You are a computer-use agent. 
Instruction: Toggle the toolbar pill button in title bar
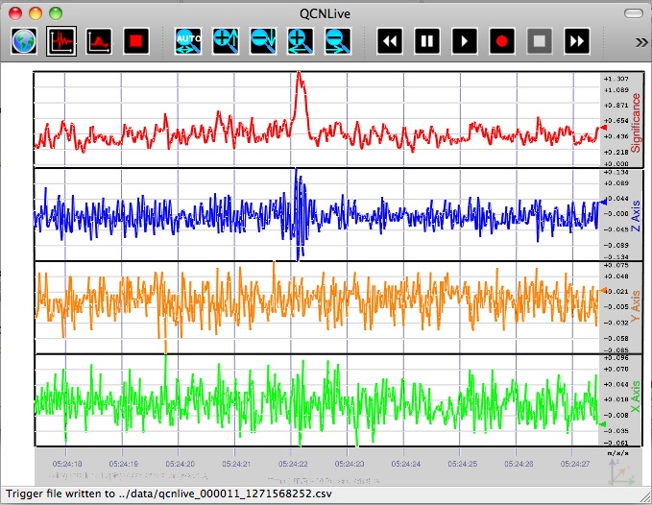tap(634, 13)
